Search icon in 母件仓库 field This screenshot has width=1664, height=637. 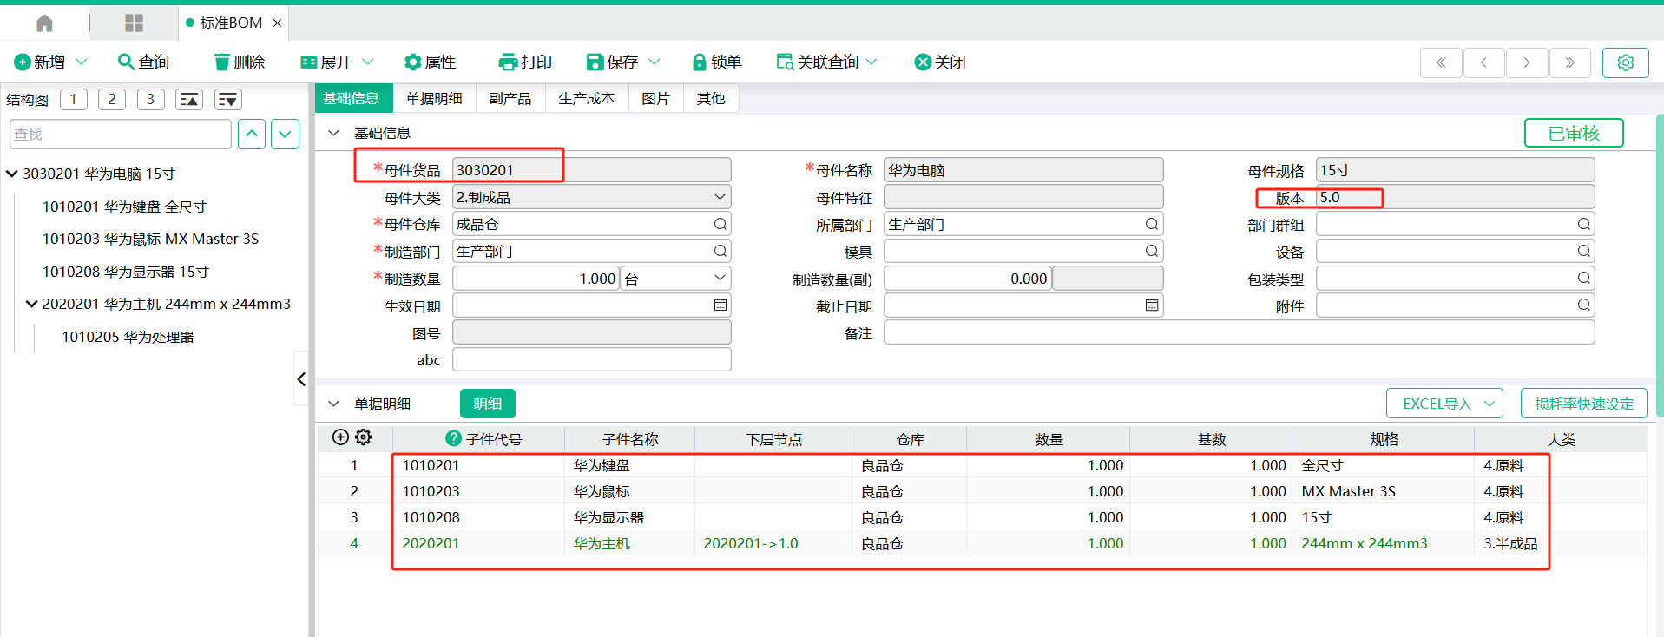click(x=720, y=224)
